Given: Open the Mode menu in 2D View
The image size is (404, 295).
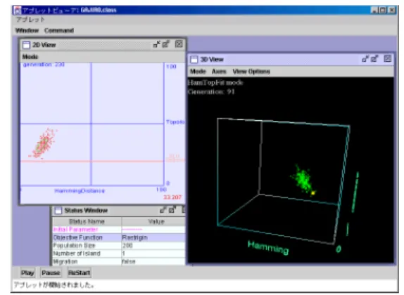Looking at the screenshot, I should tap(30, 57).
